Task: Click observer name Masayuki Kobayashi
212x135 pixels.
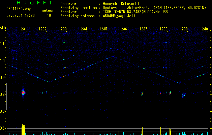Action: (121, 4)
